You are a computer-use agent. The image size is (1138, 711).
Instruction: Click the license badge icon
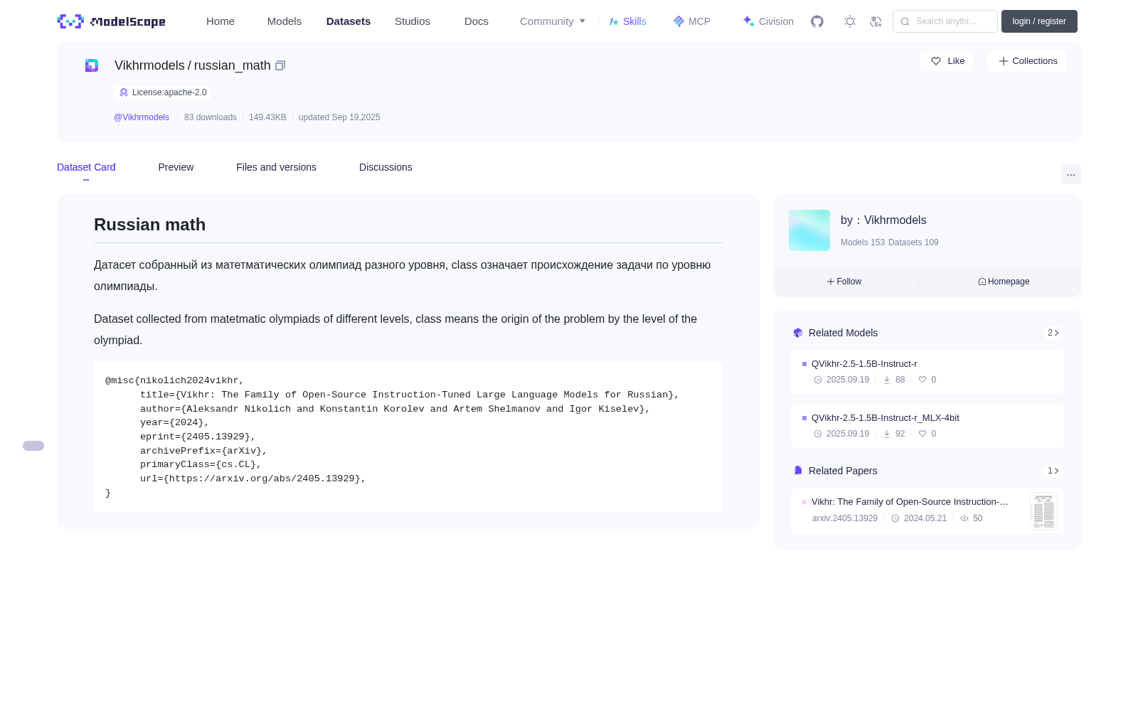point(124,92)
